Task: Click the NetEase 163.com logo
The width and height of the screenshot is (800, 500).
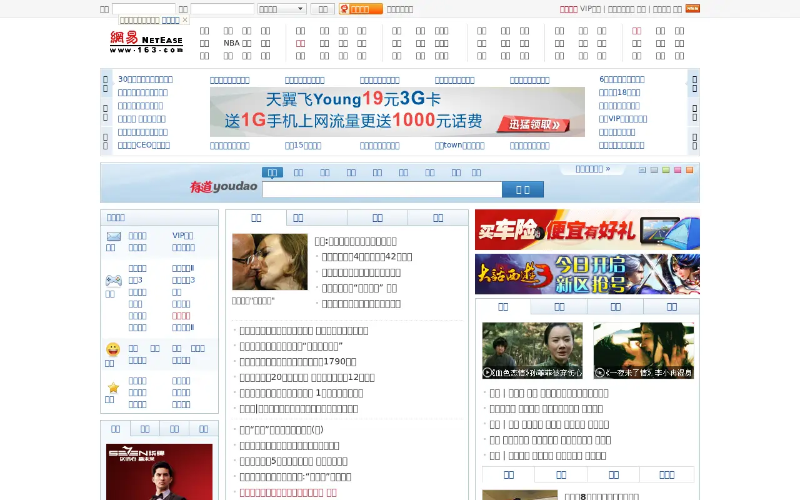Action: click(146, 42)
